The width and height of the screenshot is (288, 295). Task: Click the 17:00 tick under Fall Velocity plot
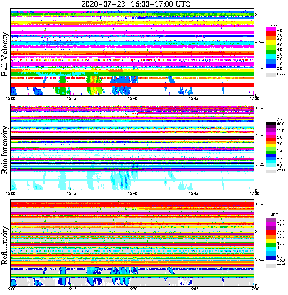click(x=254, y=99)
